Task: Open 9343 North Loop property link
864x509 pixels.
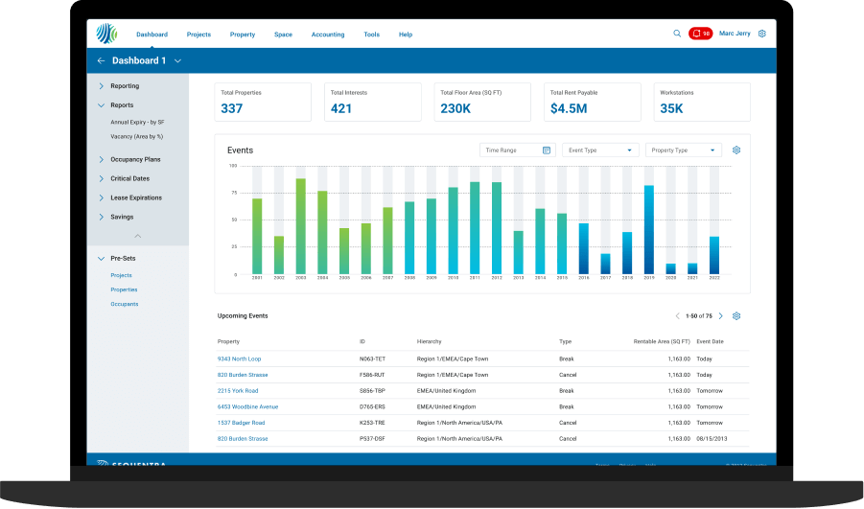Action: point(239,359)
